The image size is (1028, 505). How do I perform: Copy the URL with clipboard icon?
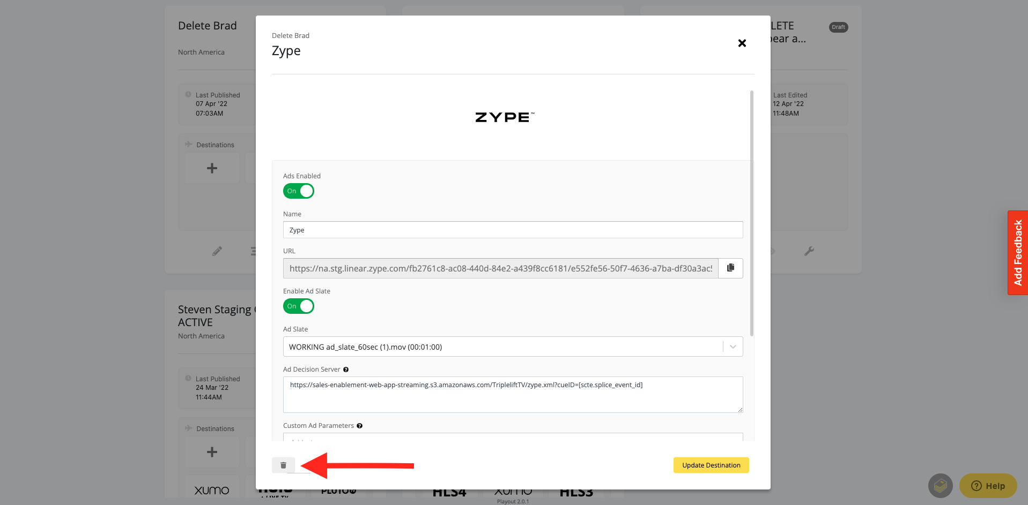click(730, 268)
